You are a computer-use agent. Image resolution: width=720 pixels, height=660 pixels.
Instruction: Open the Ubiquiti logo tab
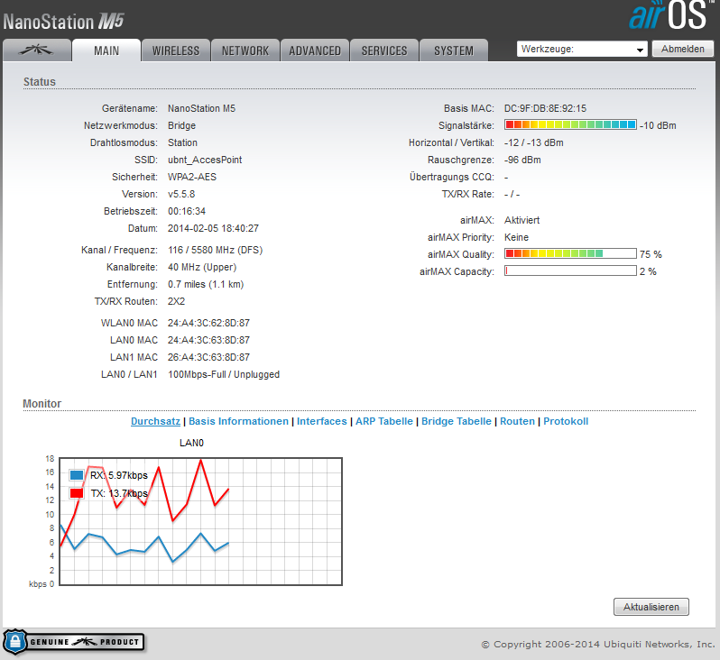(37, 50)
